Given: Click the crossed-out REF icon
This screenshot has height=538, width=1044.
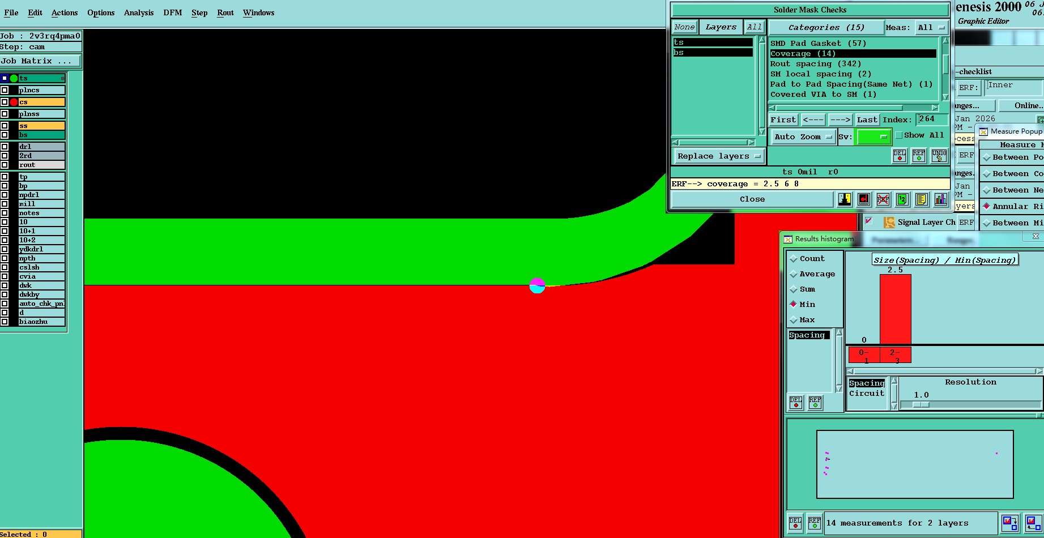Looking at the screenshot, I should pos(883,199).
